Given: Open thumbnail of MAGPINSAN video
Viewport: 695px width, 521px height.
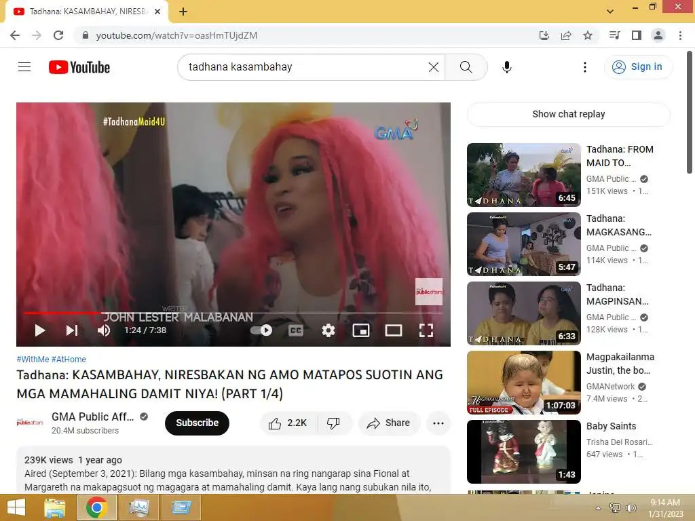Looking at the screenshot, I should [x=523, y=313].
